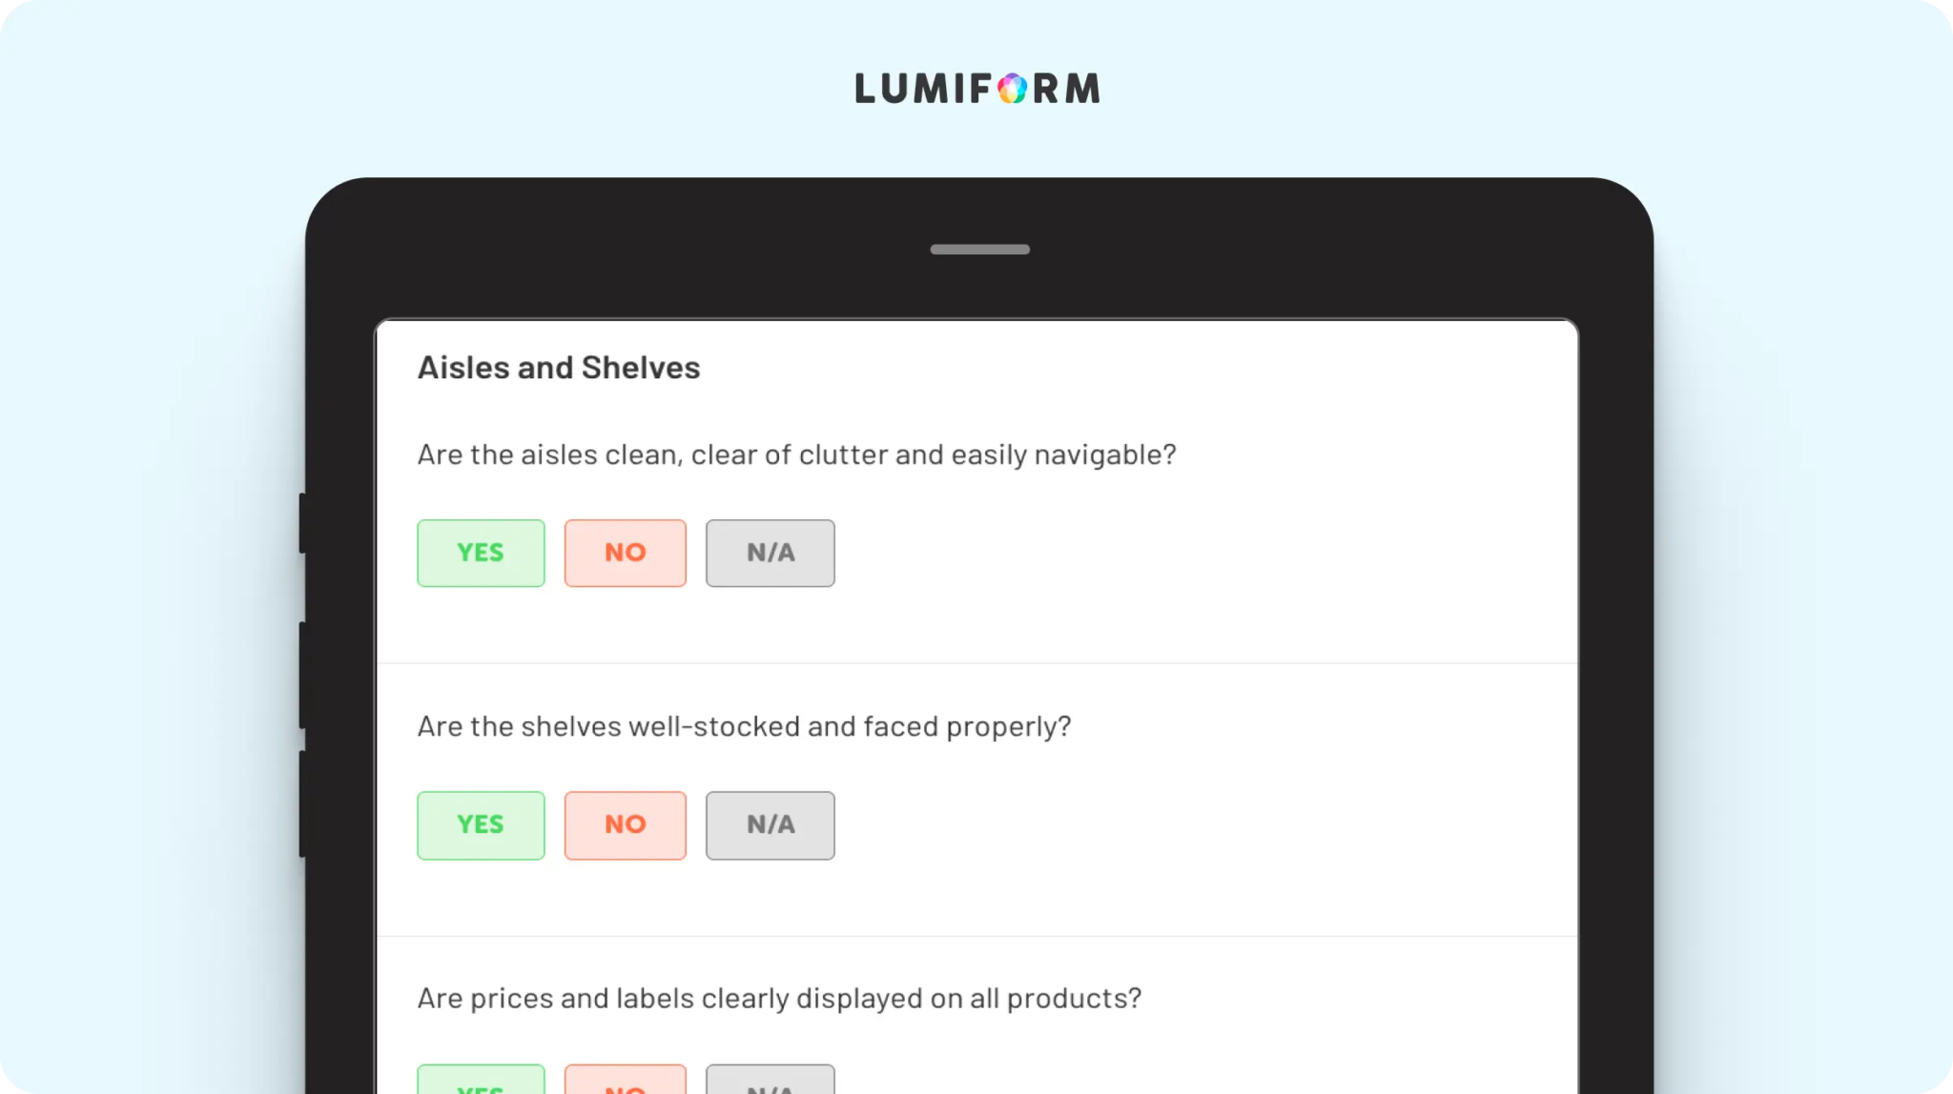
Task: Click the Aisles and Shelves section heading
Action: 559,368
